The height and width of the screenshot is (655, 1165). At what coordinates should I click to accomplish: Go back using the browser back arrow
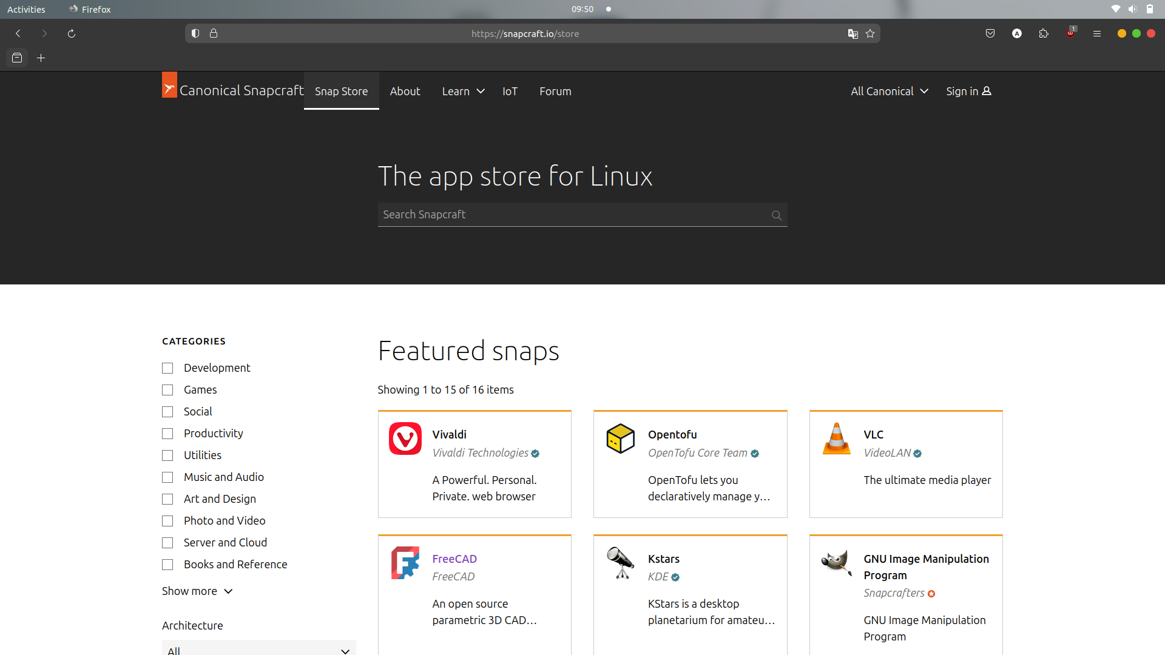(x=18, y=33)
